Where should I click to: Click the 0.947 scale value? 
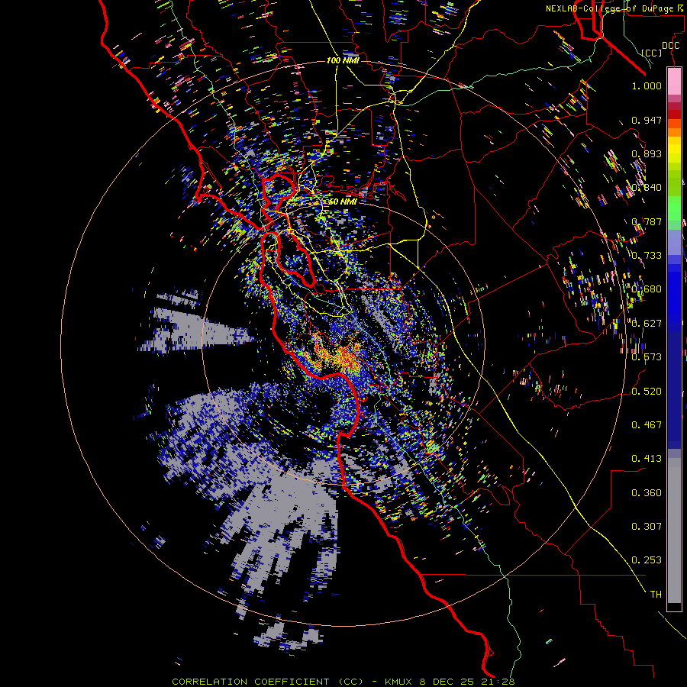coord(647,120)
